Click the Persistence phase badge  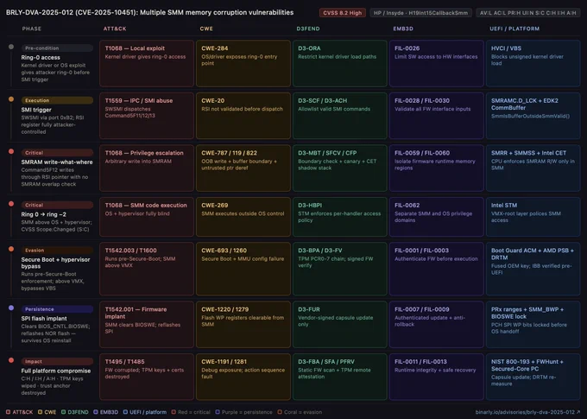coord(57,309)
